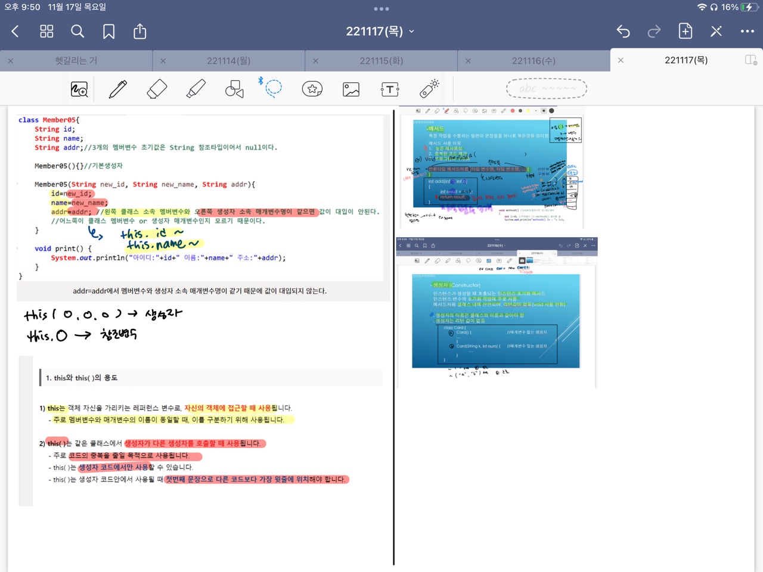Open the stickers elements tool

pos(312,89)
